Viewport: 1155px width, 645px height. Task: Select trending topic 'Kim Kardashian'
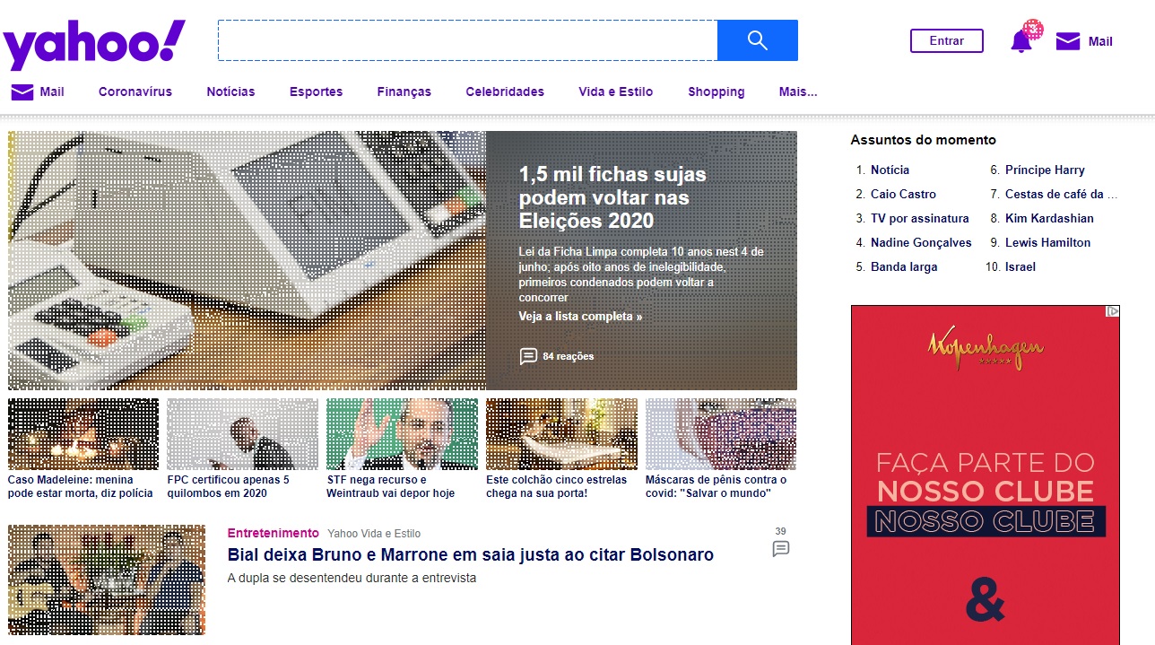1049,218
